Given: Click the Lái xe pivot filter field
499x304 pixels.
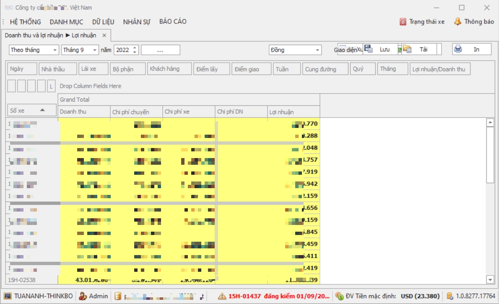Looking at the screenshot, I should tap(93, 69).
